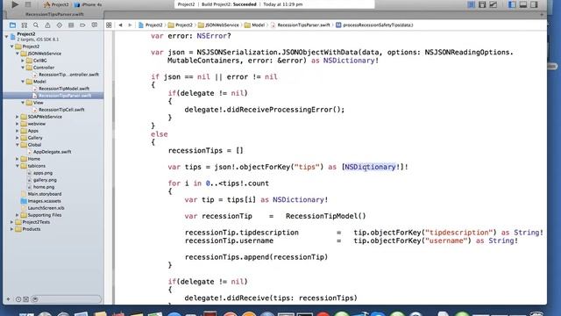This screenshot has width=561, height=316.
Task: Select the RecessionTipsParser.swift tab
Action: pos(54,14)
